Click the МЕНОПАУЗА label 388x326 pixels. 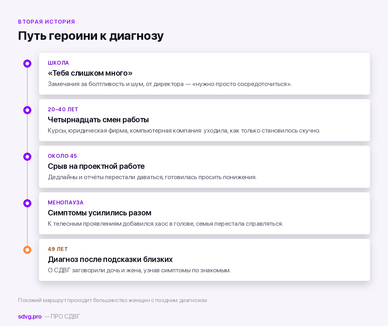pos(66,202)
